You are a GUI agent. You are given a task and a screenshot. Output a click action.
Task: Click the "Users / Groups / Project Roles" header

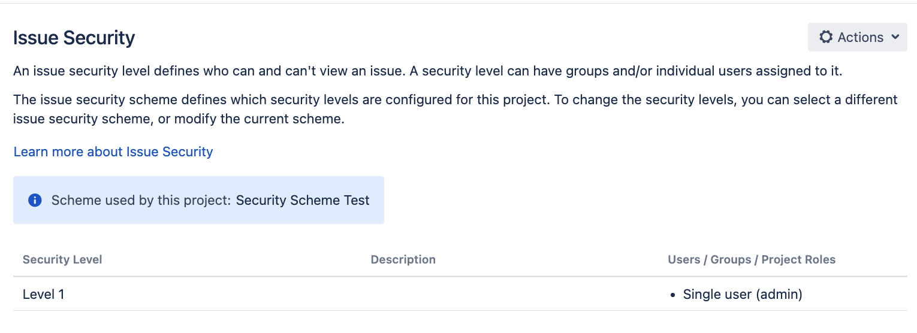(752, 259)
